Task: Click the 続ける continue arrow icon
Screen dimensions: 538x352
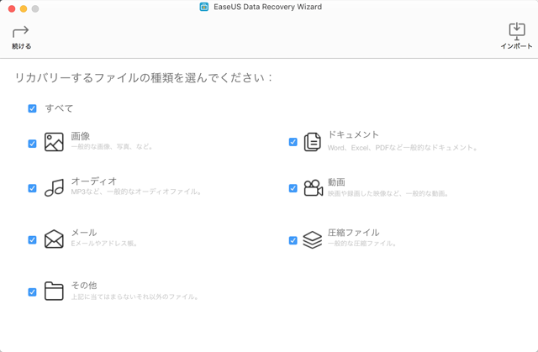Action: click(x=20, y=32)
